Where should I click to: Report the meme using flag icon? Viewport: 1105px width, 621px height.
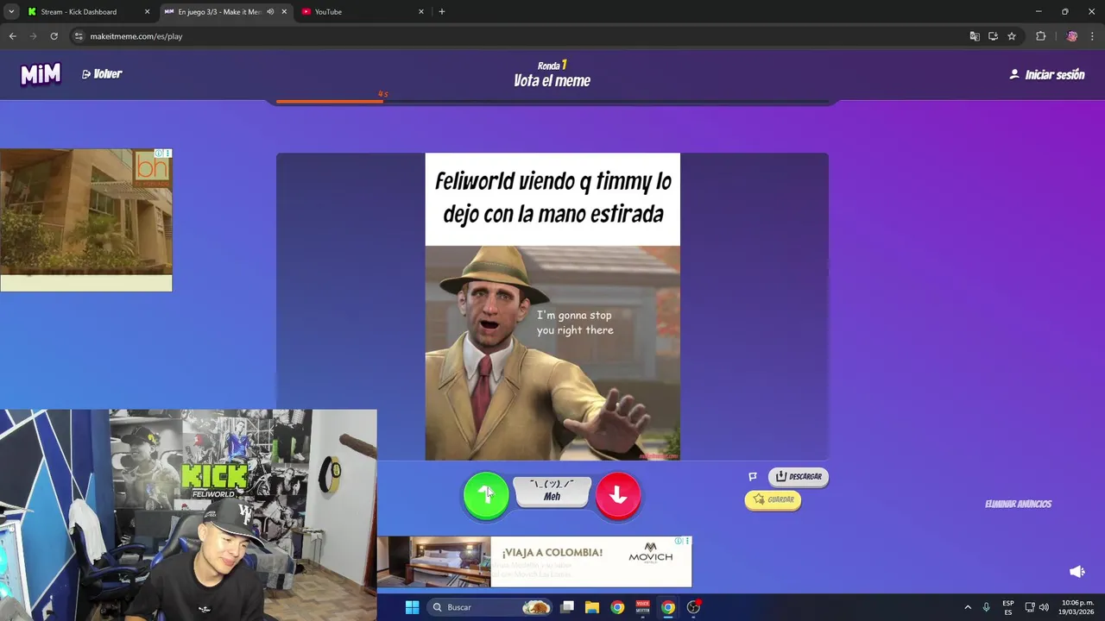(x=753, y=476)
